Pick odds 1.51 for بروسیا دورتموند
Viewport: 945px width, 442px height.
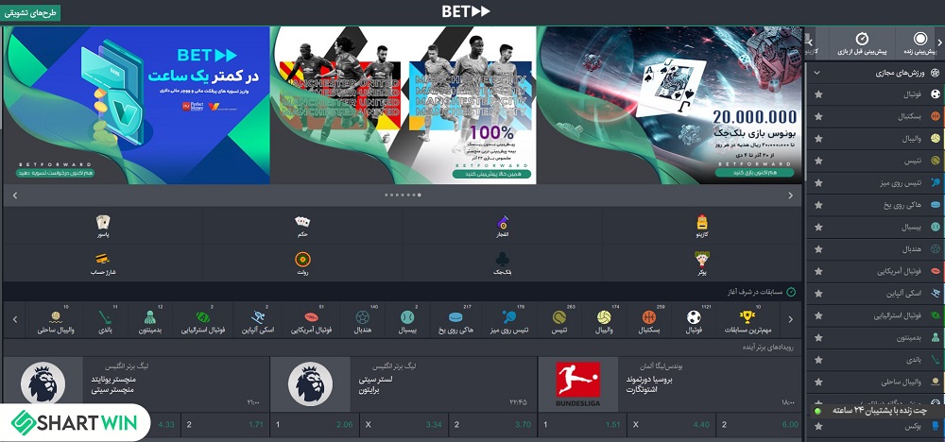click(580, 425)
